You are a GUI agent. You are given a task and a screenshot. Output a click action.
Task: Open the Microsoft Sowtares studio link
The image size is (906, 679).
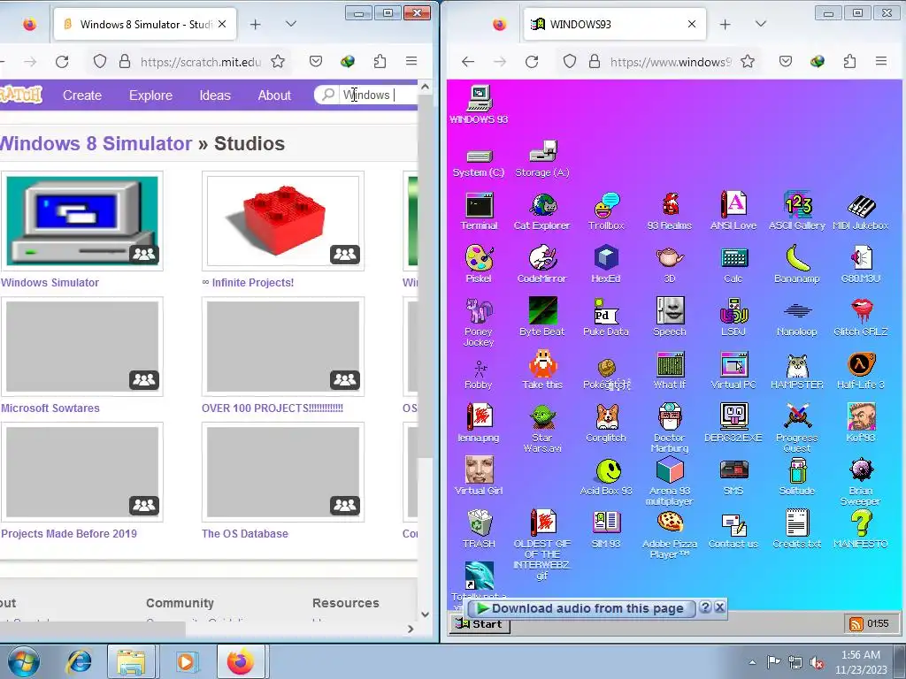tap(50, 408)
